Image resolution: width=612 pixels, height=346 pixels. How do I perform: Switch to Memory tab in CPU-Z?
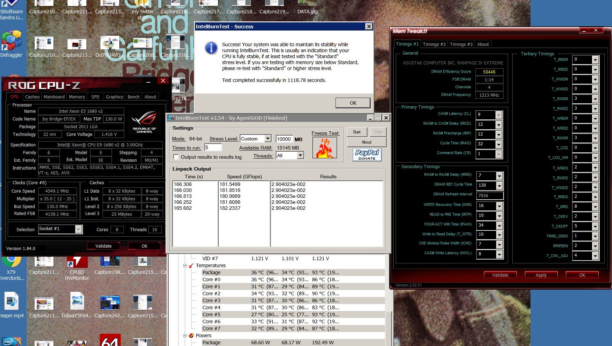[77, 97]
